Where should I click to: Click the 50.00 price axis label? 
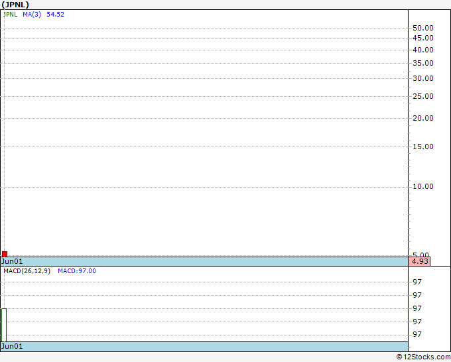pyautogui.click(x=423, y=28)
